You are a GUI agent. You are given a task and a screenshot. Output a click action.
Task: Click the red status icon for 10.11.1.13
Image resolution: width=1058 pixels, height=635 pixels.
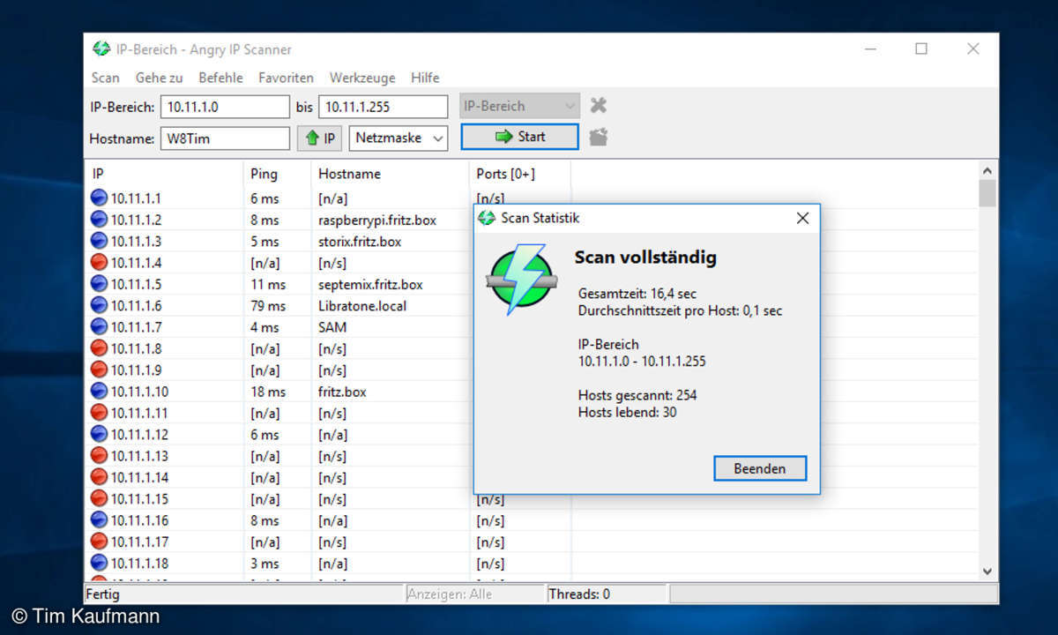(99, 456)
